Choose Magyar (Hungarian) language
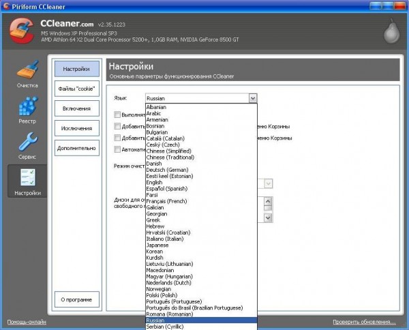Viewport: 409px width, 330px height. (x=201, y=276)
